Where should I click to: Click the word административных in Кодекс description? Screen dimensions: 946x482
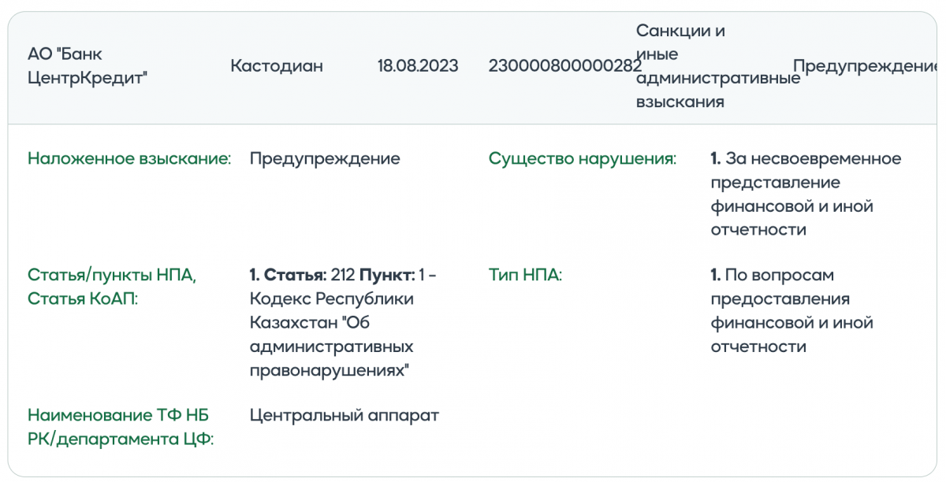pyautogui.click(x=332, y=347)
